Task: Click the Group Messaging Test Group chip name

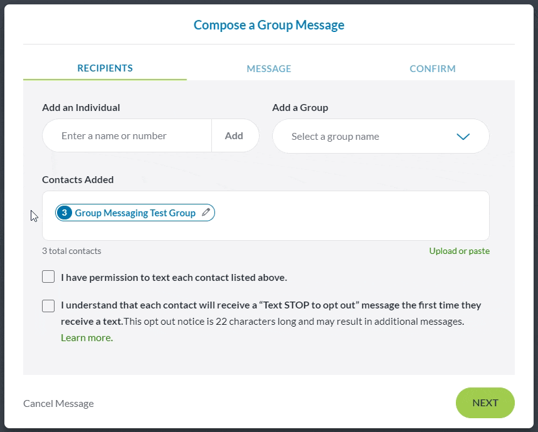Action: coord(135,213)
